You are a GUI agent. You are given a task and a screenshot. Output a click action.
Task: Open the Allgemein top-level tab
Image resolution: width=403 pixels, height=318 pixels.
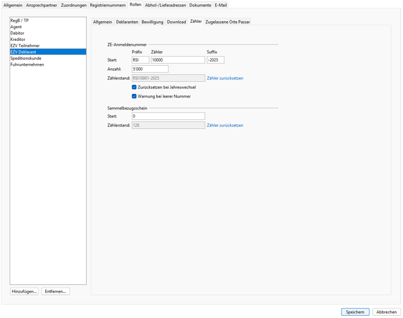[13, 5]
